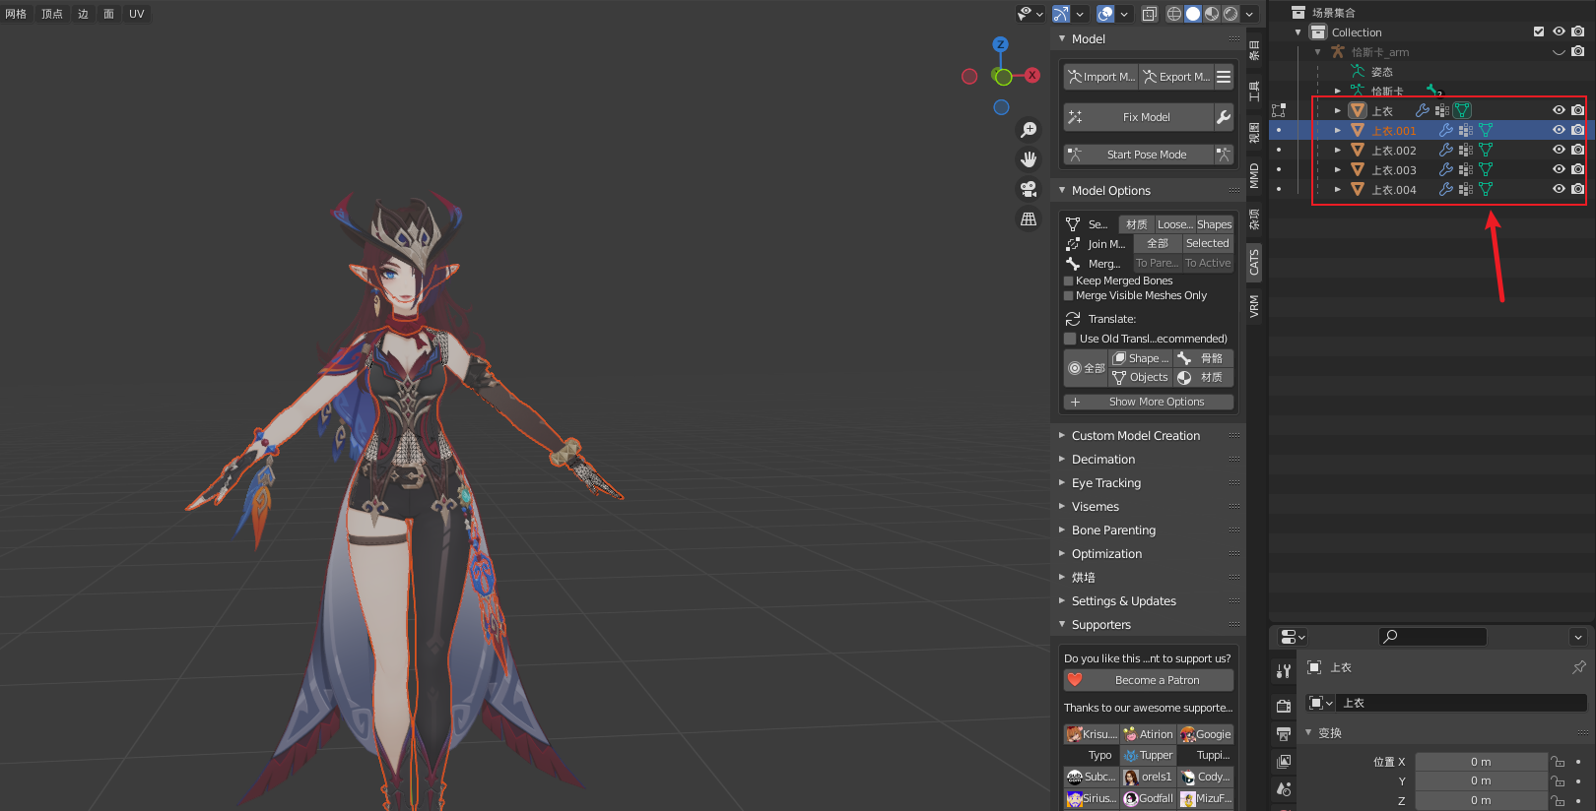1596x811 pixels.
Task: Open Render properties tab icon
Action: (x=1284, y=706)
